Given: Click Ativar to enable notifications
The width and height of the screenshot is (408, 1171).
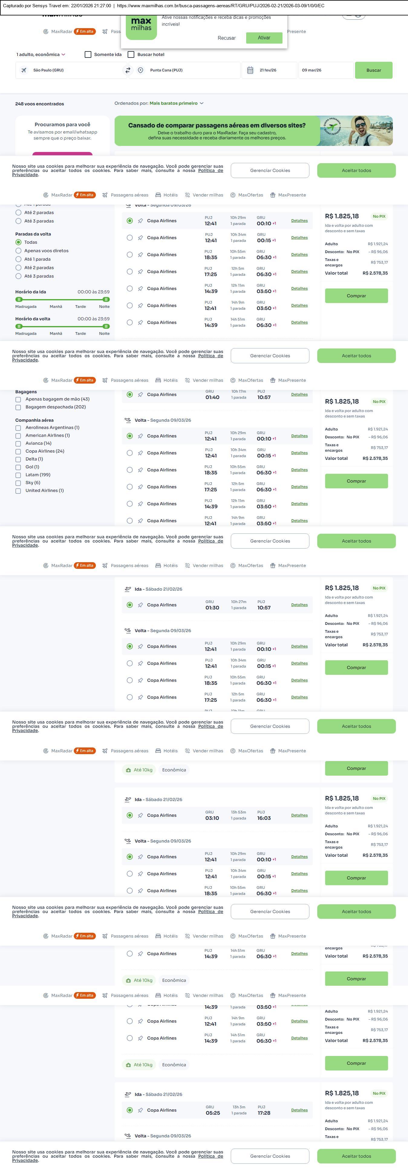Looking at the screenshot, I should pyautogui.click(x=264, y=38).
